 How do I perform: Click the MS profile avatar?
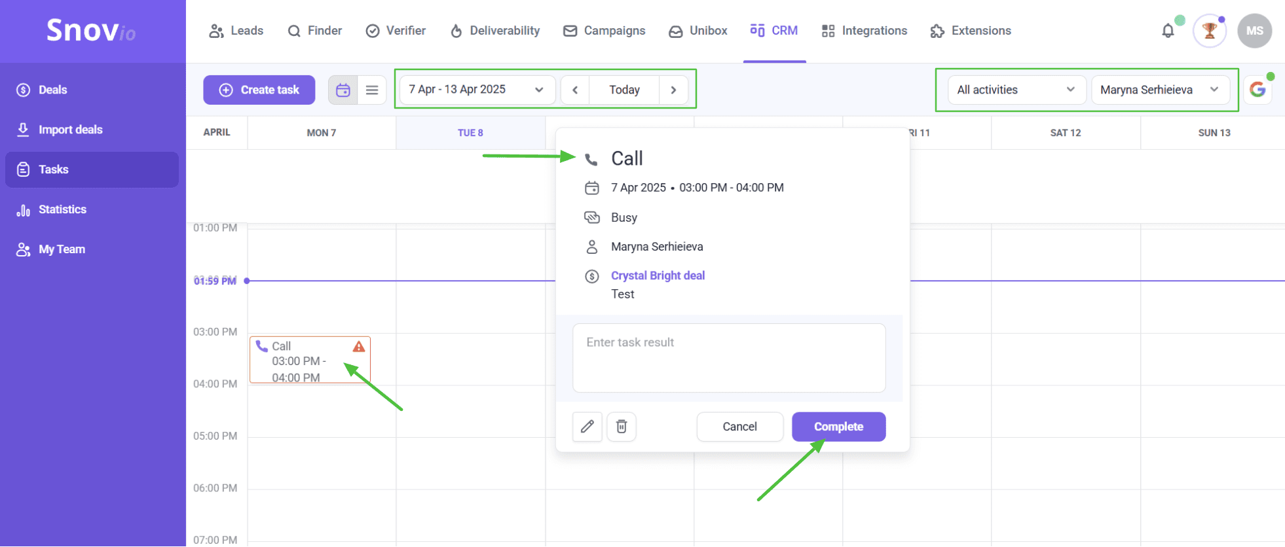tap(1254, 31)
